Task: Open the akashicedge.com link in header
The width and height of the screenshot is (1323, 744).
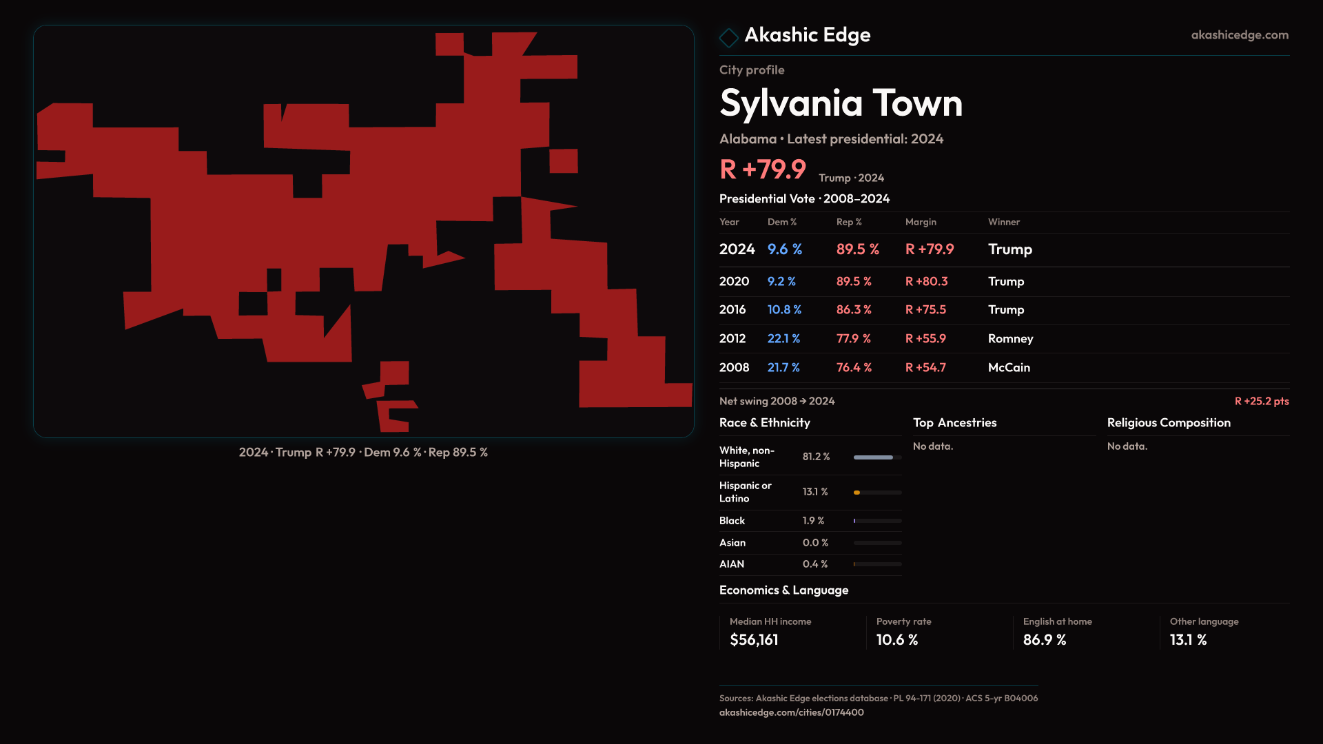Action: [1239, 35]
